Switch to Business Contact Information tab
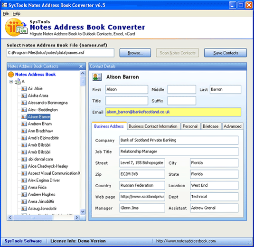The image size is (254, 247). coord(153,126)
